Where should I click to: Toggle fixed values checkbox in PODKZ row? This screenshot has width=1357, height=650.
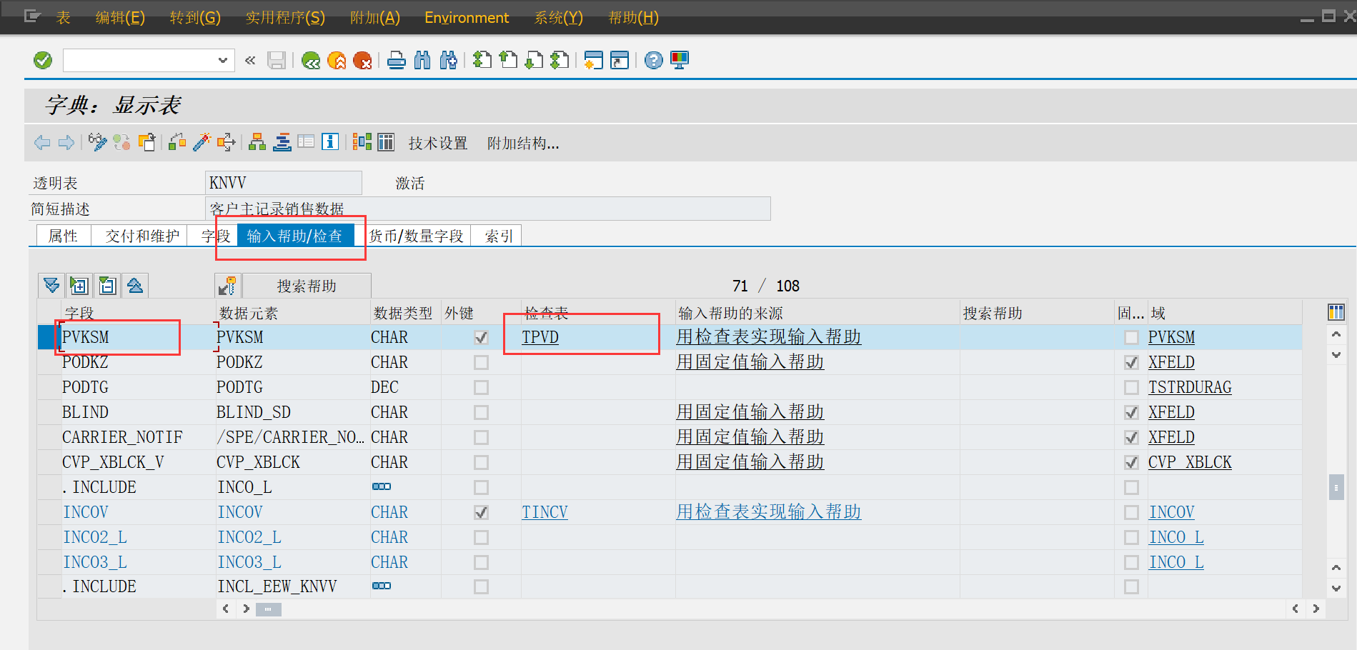(x=1131, y=363)
